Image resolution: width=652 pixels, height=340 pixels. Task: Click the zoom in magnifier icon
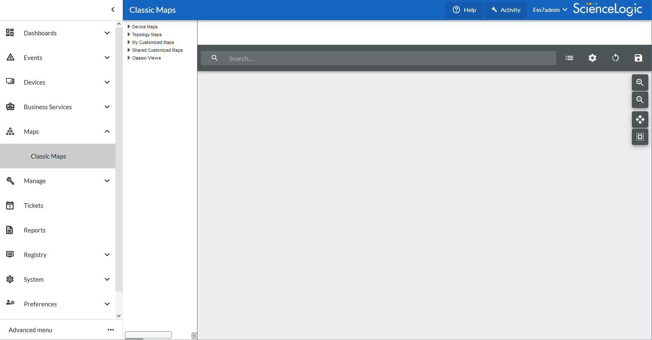click(x=640, y=83)
